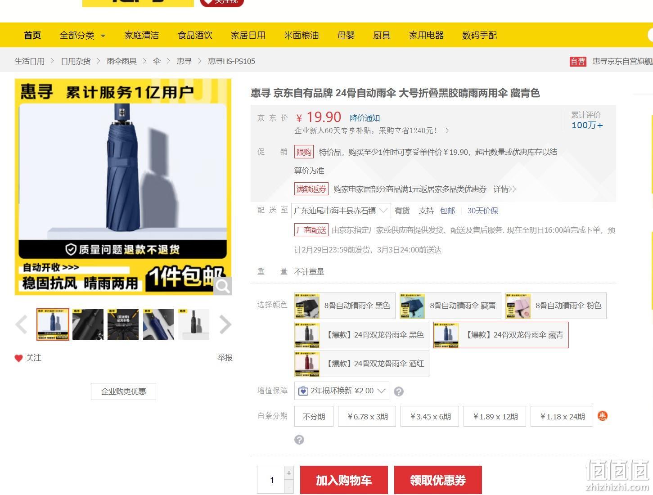Select ¥6.78 x 3期 installment

click(368, 416)
